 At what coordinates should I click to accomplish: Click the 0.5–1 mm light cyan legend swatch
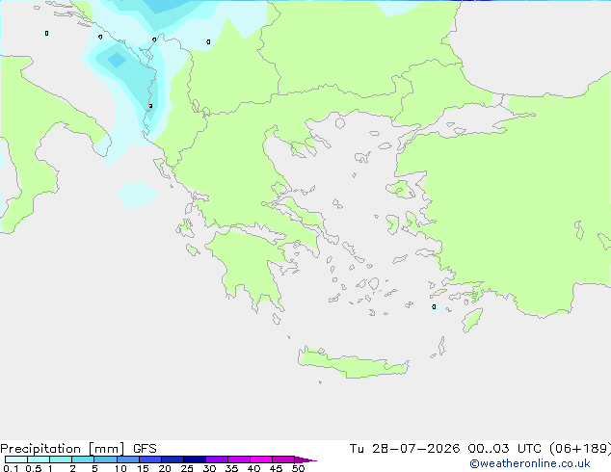39,459
